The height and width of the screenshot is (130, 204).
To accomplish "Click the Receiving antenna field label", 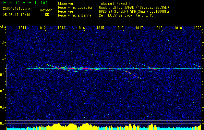I will [75, 15].
